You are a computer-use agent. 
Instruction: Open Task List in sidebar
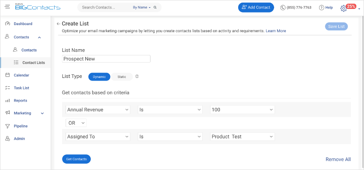pyautogui.click(x=22, y=88)
